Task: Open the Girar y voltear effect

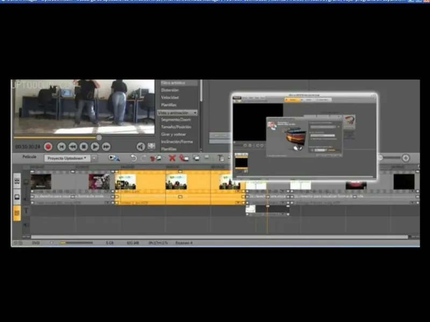Action: click(x=173, y=134)
